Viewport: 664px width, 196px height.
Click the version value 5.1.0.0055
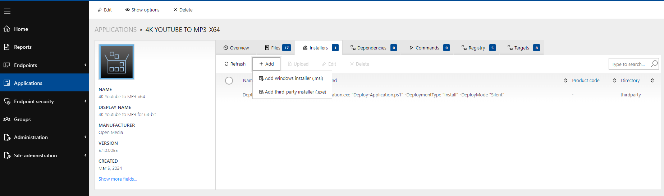(x=108, y=150)
